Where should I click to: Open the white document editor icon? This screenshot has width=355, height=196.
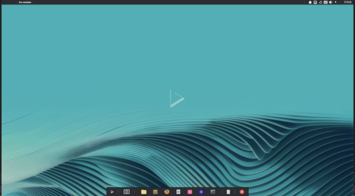(x=179, y=192)
